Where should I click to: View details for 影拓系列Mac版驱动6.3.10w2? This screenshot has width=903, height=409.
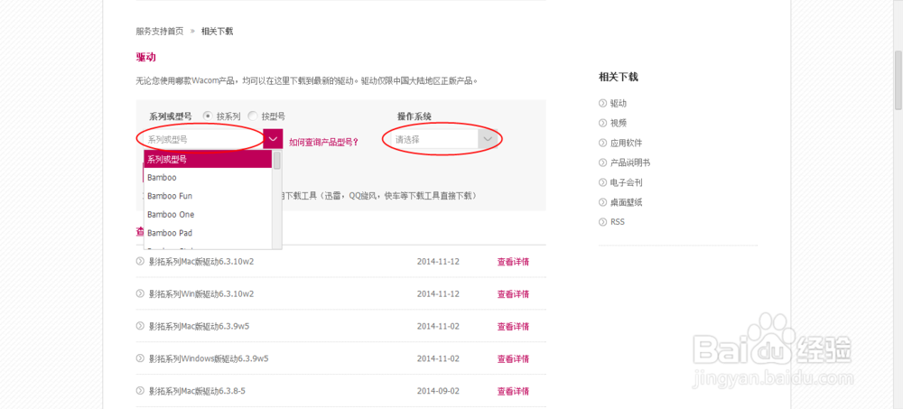tap(513, 262)
